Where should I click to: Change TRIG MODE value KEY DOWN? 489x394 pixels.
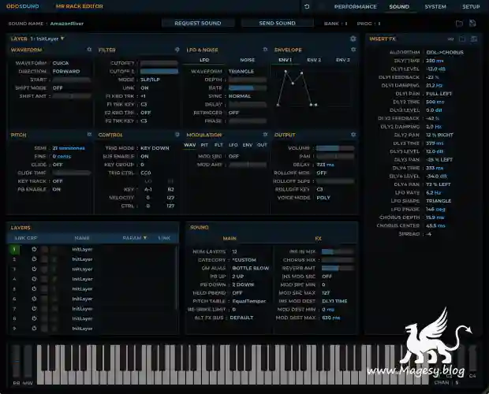155,148
